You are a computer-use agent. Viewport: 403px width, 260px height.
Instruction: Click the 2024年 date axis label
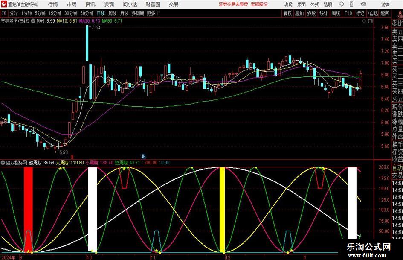[8, 257]
